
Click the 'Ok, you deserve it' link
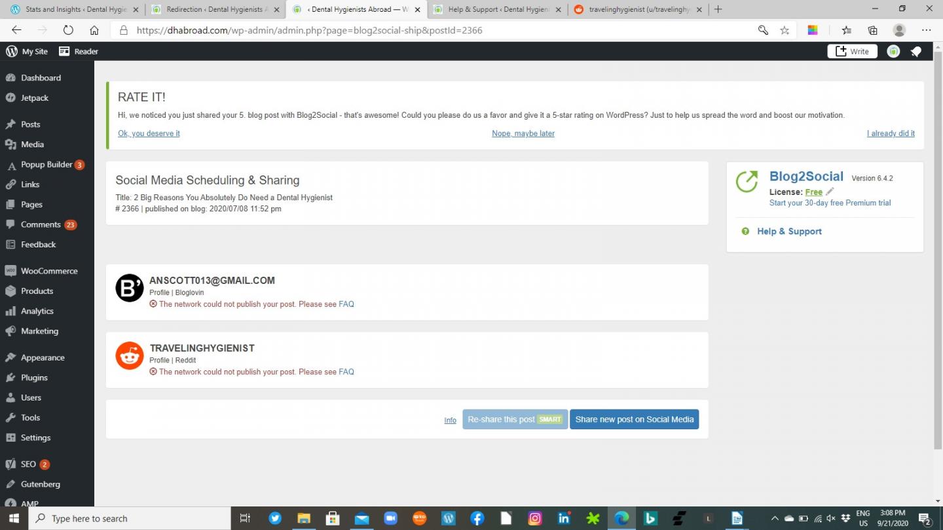click(149, 133)
